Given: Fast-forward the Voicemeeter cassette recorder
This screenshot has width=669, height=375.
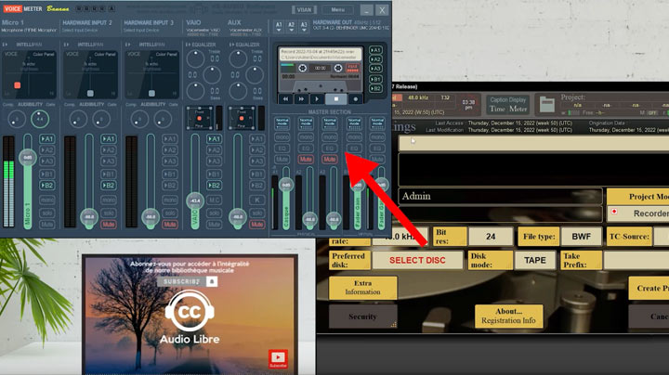Looking at the screenshot, I should pyautogui.click(x=301, y=99).
